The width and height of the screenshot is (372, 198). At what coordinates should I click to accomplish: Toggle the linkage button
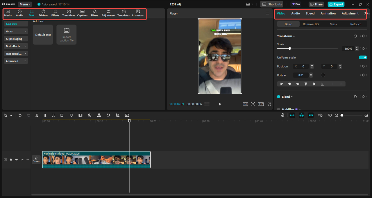311,115
